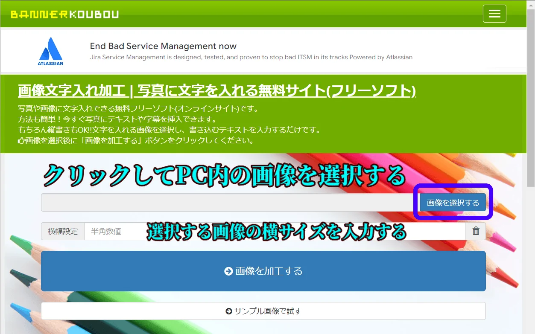This screenshot has height=334, width=535.
Task: Click the 横幅設定 width input field
Action: click(275, 231)
